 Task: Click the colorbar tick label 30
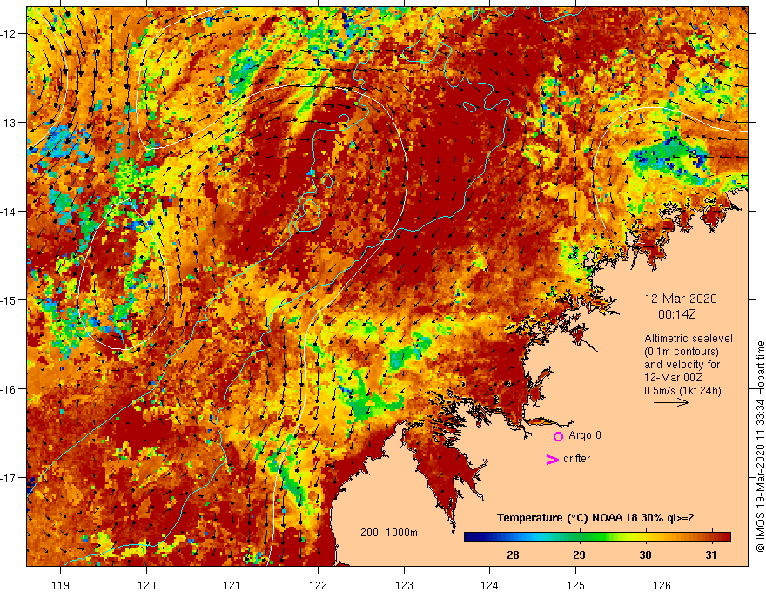(645, 555)
